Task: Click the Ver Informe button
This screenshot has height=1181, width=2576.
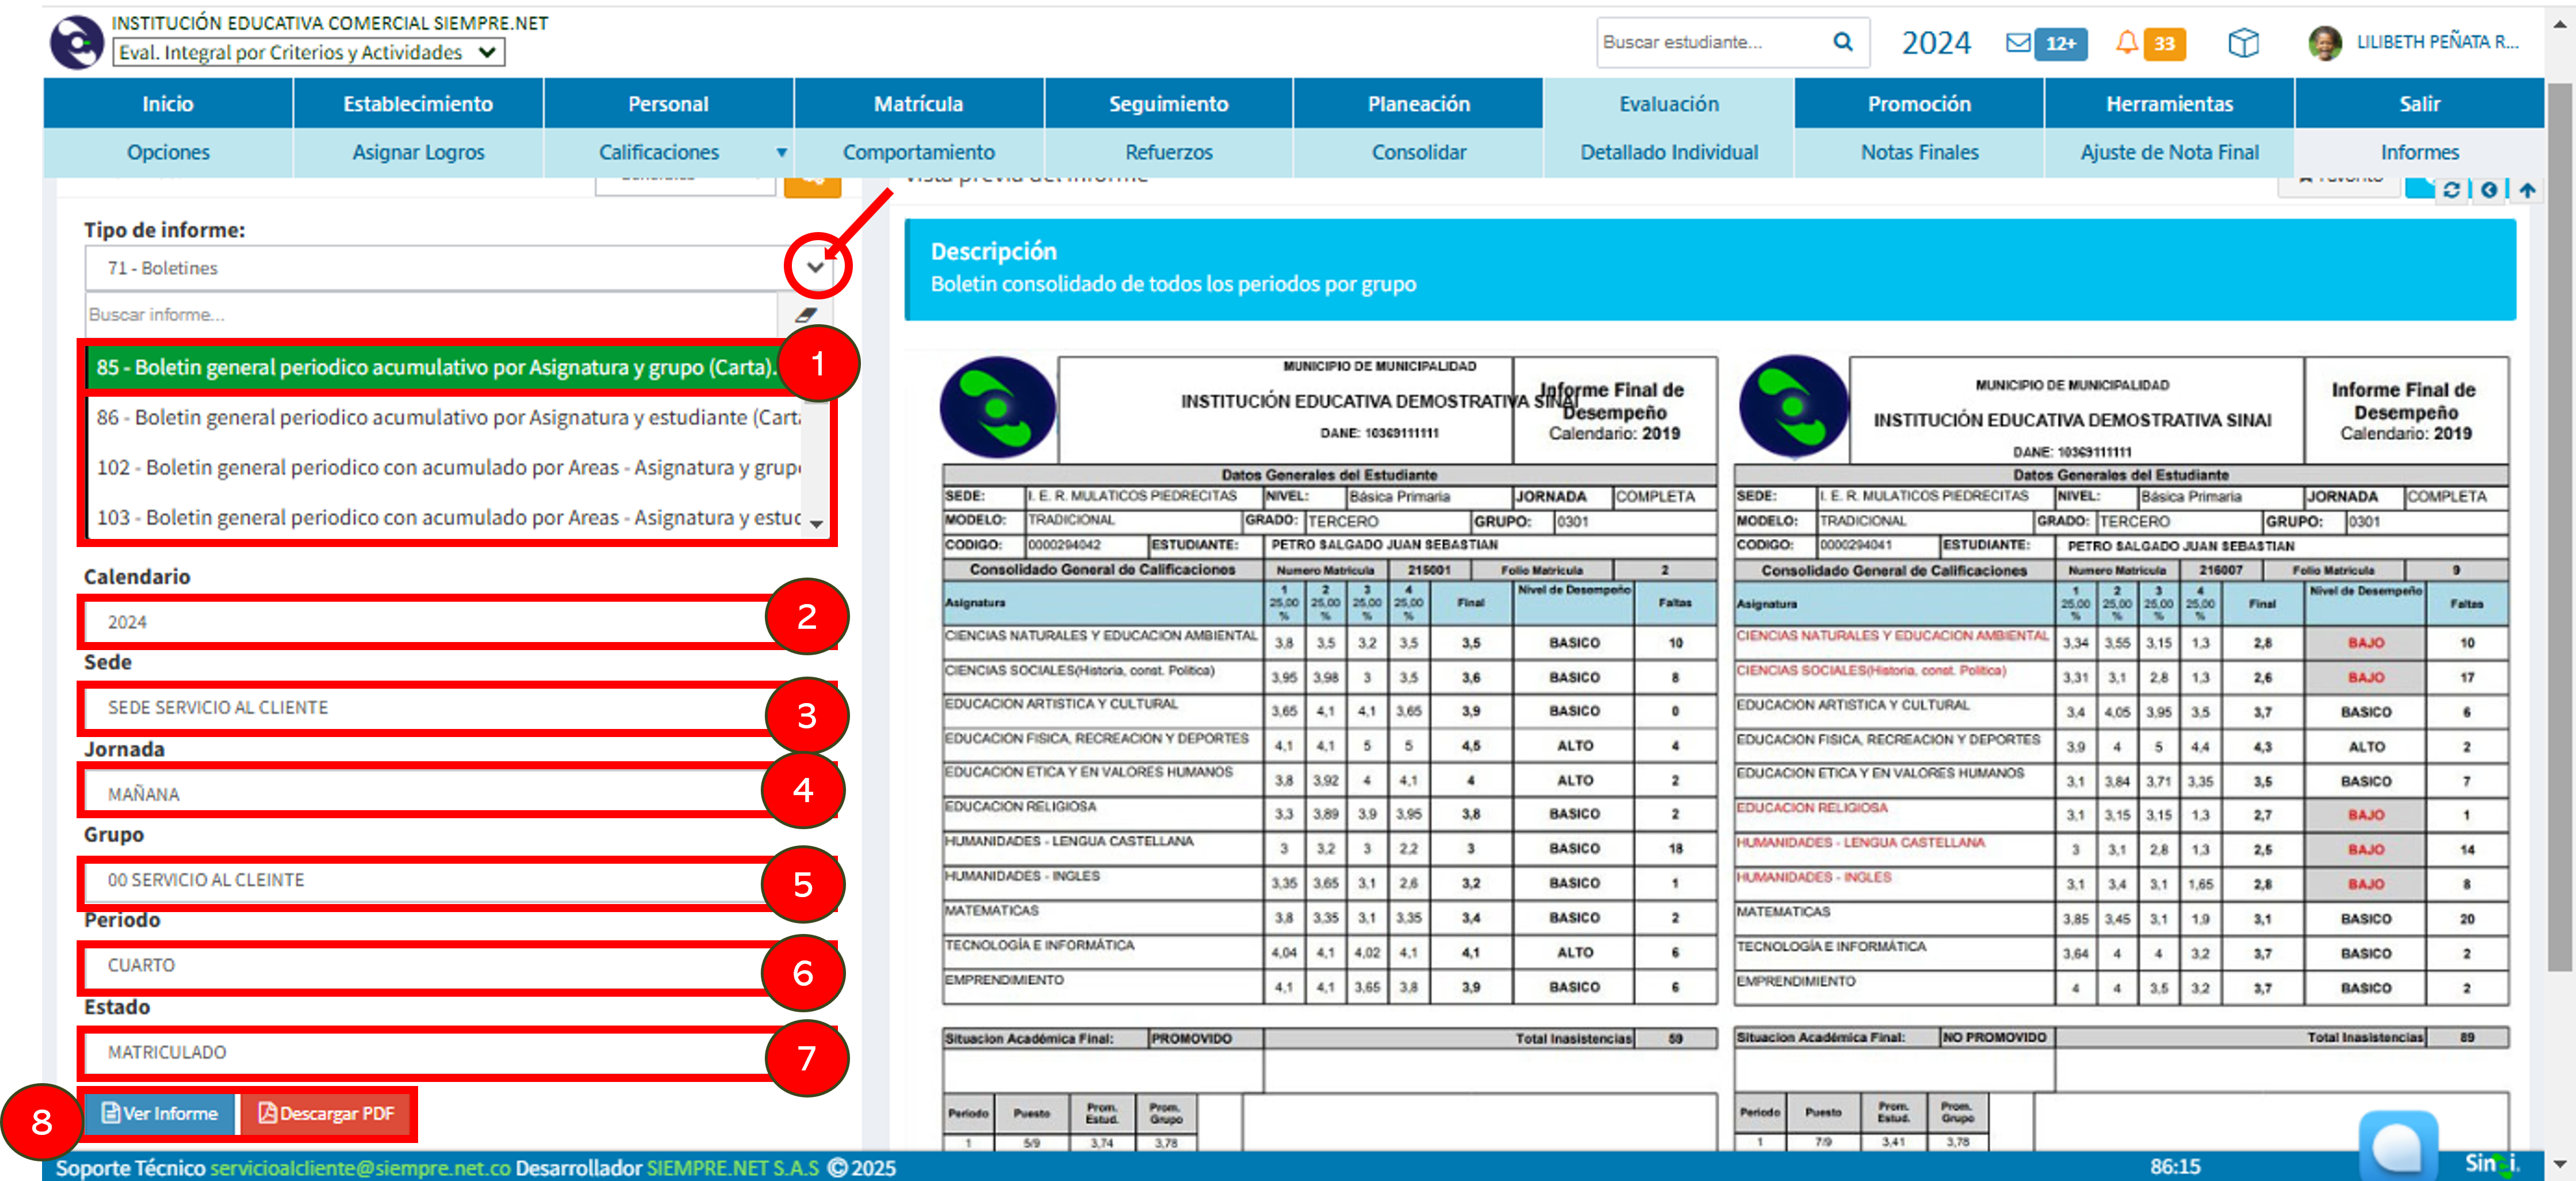Action: click(x=160, y=1113)
